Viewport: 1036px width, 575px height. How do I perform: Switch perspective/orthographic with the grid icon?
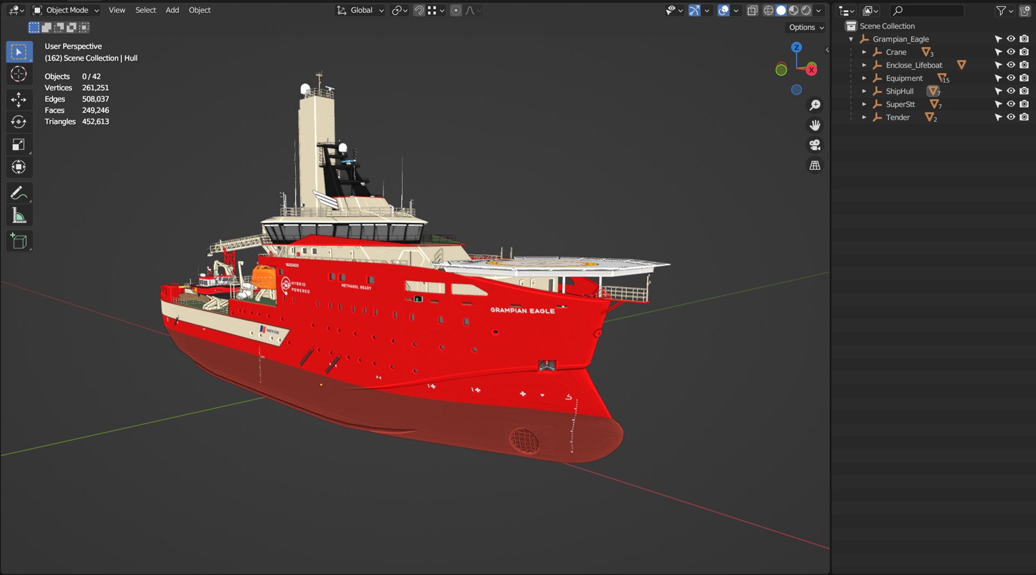815,165
